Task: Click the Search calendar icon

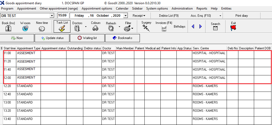Action: click(215, 28)
